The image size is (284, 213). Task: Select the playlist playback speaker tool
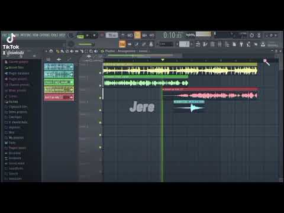(96, 51)
